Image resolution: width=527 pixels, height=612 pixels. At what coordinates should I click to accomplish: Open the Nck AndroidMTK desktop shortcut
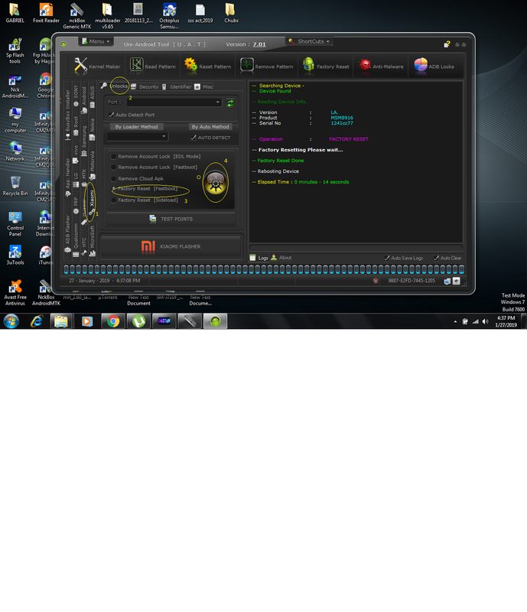pyautogui.click(x=15, y=86)
